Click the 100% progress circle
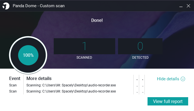Image resolution: width=194 pixels, height=111 pixels. tap(28, 55)
